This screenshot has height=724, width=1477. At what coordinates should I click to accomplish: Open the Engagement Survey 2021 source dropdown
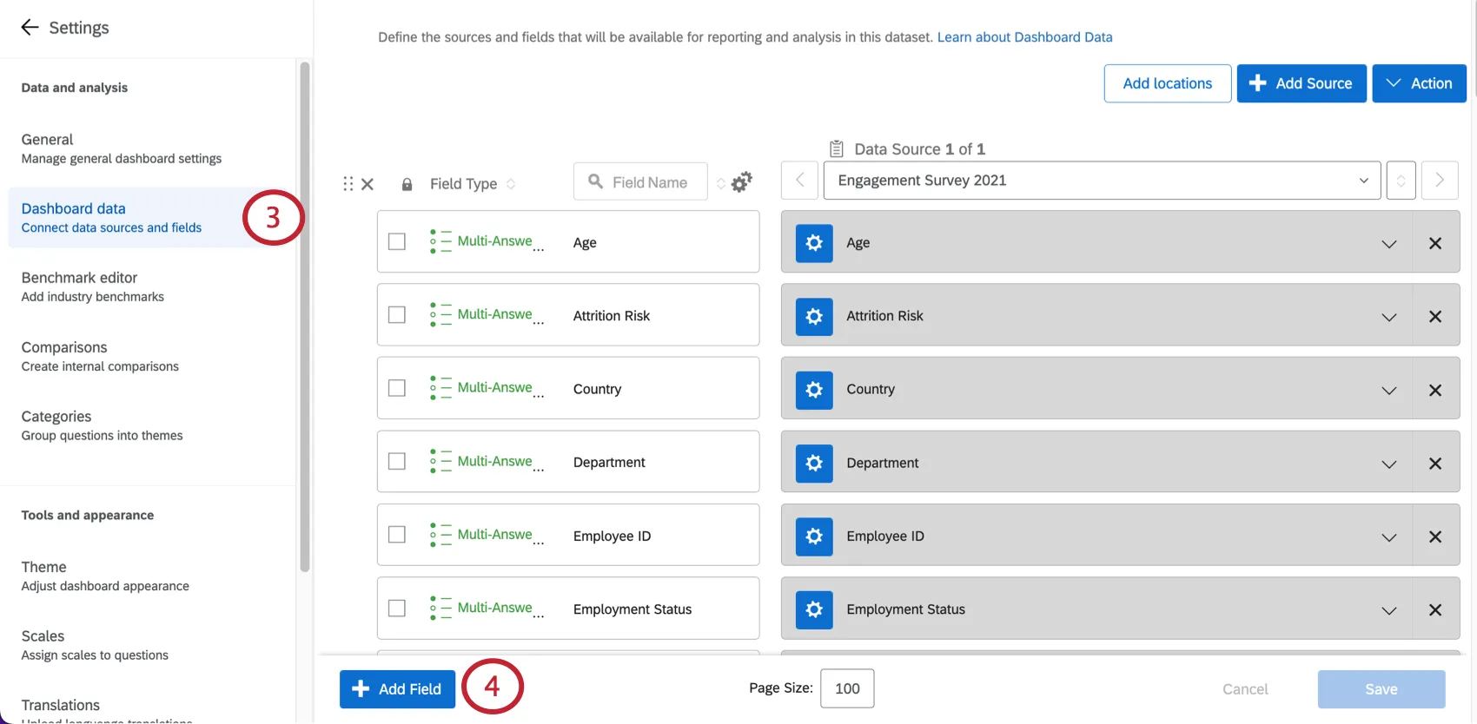pyautogui.click(x=1101, y=181)
